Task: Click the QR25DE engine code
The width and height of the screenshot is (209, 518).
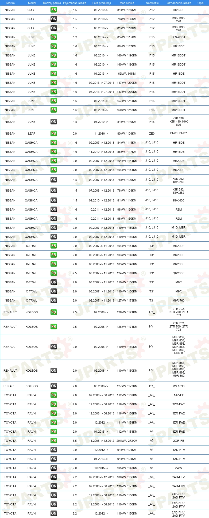Action: (179, 273)
